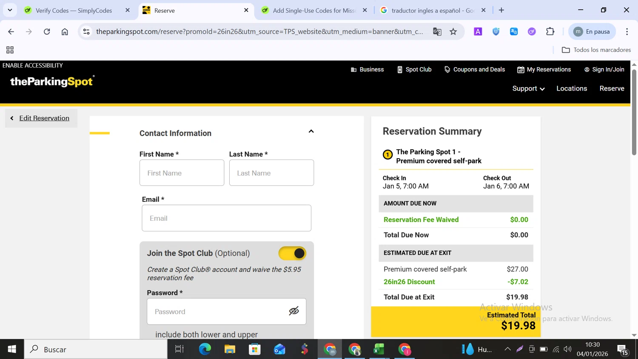Open the purple A extension

point(478,31)
